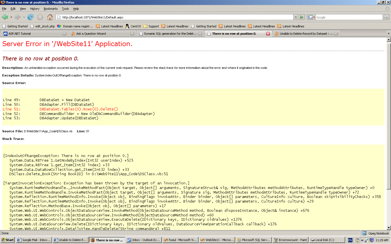
Task: Go to the Home page icon
Action: 50,17
